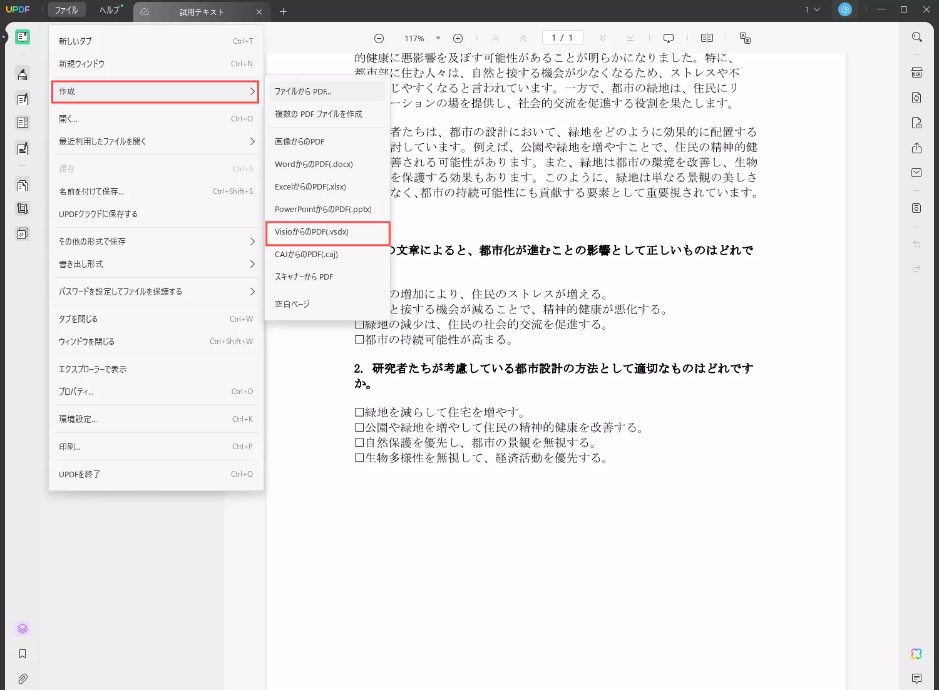This screenshot has width=939, height=690.
Task: Choose エクスプローラーで表示
Action: [156, 369]
